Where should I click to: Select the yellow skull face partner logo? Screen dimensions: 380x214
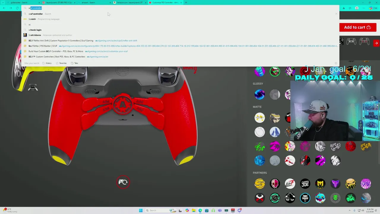351,184
